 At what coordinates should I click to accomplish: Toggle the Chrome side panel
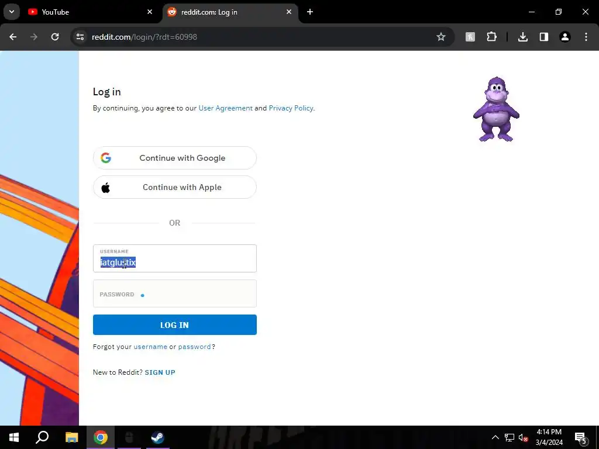point(543,37)
